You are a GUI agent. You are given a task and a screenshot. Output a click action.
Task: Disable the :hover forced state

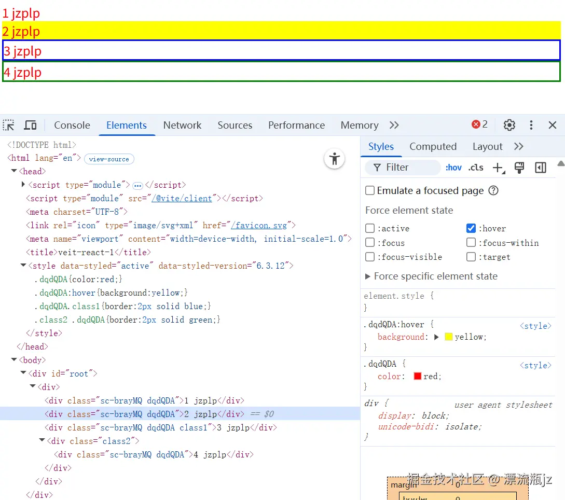coord(471,228)
